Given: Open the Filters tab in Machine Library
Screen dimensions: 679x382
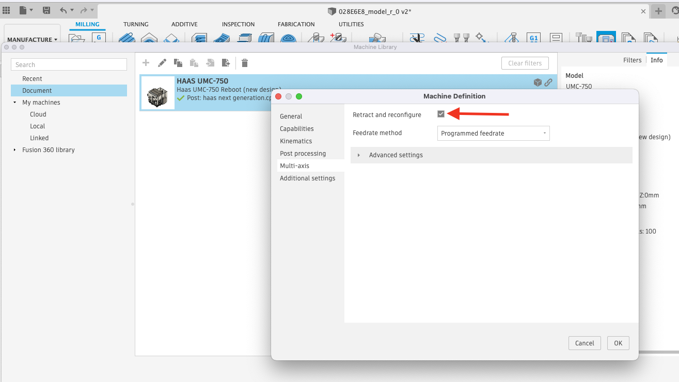Looking at the screenshot, I should 632,60.
